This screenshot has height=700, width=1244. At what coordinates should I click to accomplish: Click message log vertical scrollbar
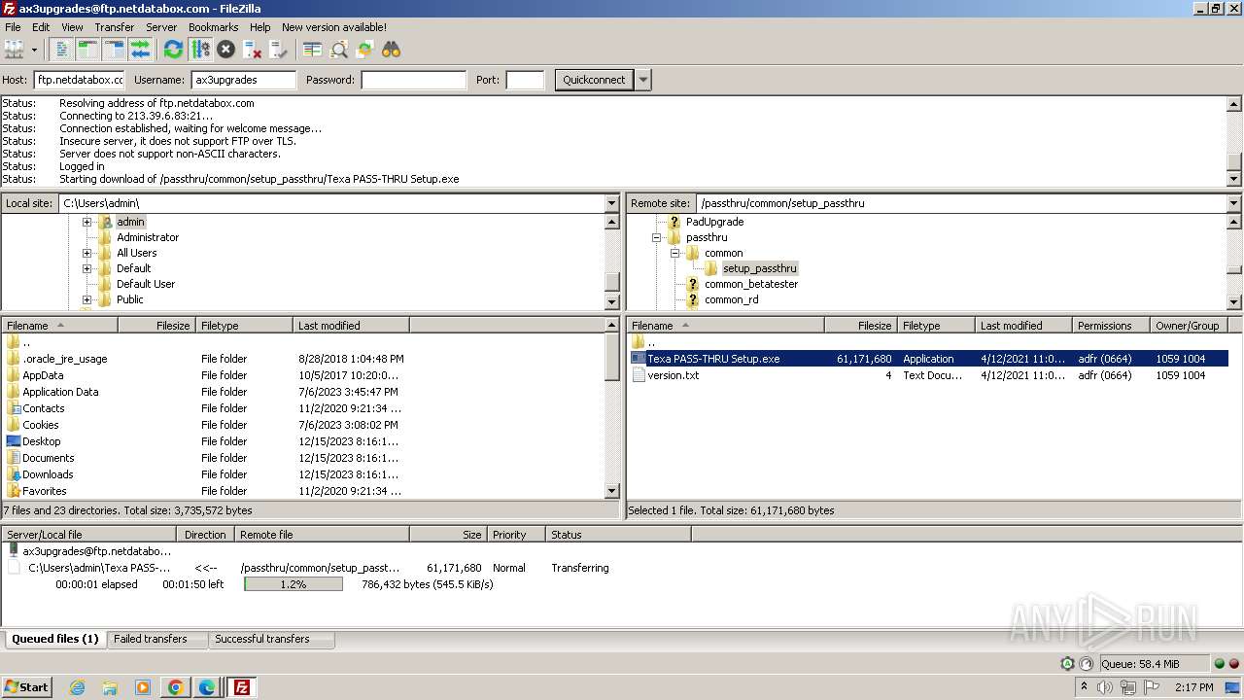point(1234,141)
